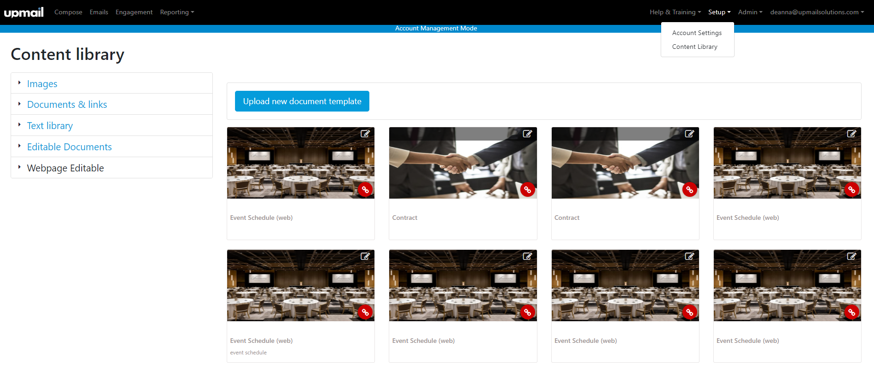Open the Emails page
Screen dimensions: 874x371
[x=99, y=12]
